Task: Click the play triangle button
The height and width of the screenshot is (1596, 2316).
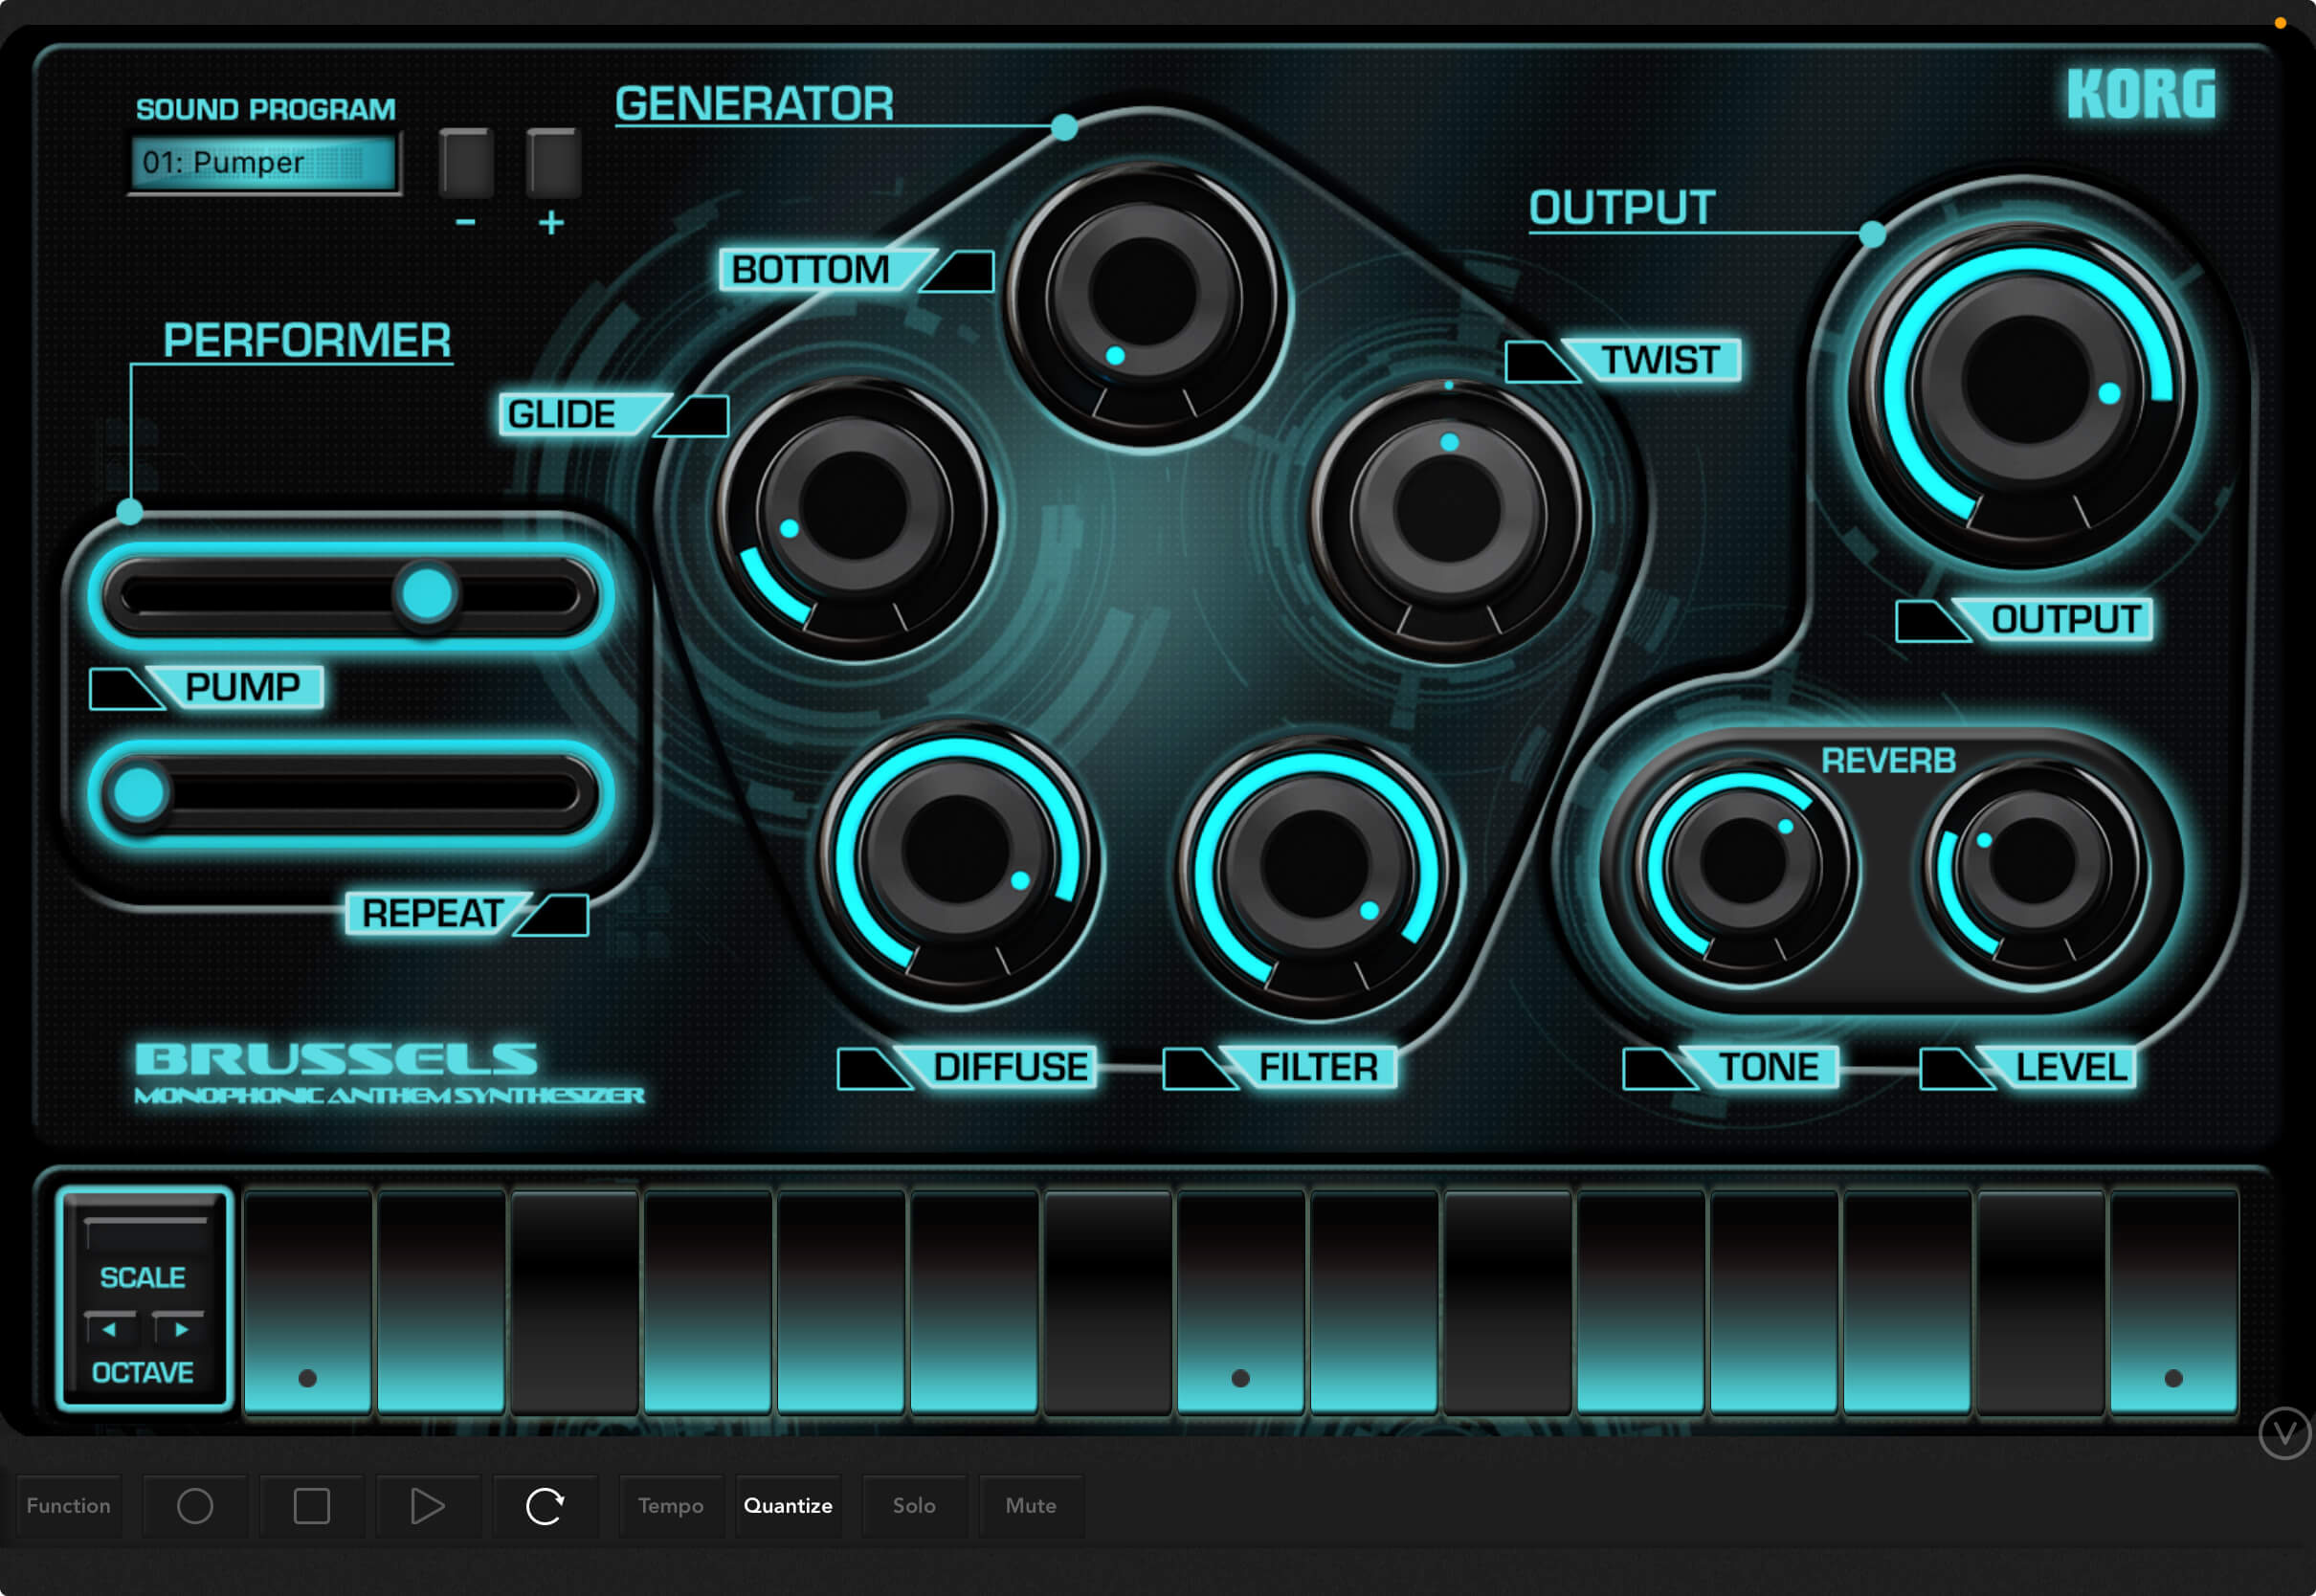Action: pos(428,1506)
